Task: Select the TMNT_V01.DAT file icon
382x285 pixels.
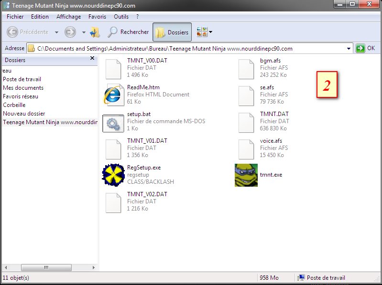Action: (x=113, y=149)
